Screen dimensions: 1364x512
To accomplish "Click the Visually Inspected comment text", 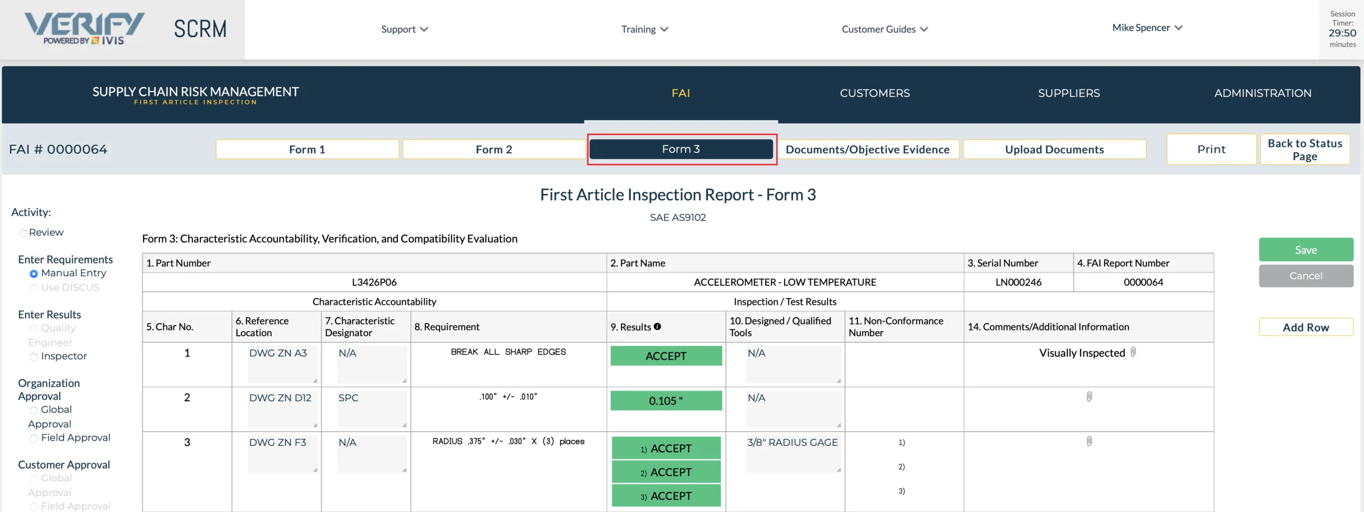I will click(1082, 353).
